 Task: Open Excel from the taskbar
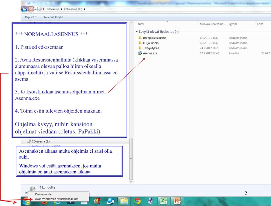[163, 201]
